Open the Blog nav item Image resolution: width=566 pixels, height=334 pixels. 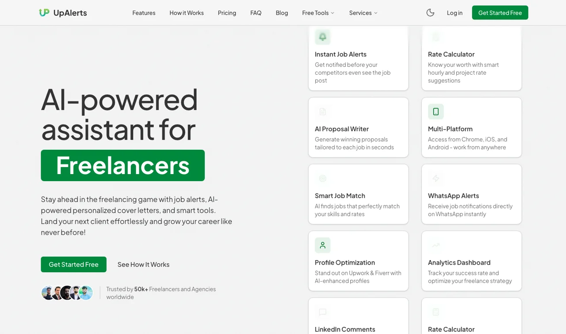[282, 13]
